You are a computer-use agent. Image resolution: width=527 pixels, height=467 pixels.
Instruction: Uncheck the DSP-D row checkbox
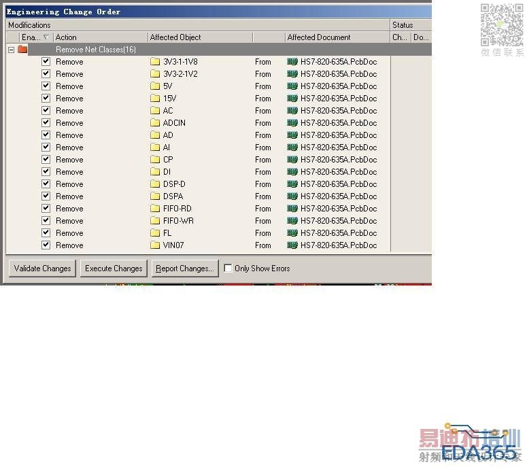(x=46, y=184)
